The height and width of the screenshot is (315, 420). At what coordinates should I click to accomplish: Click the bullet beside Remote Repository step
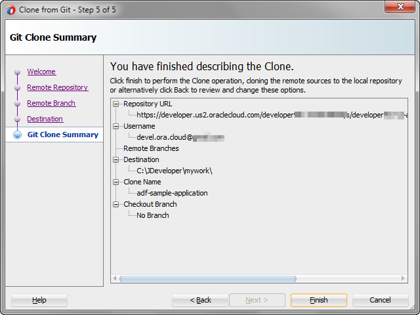[x=17, y=88]
